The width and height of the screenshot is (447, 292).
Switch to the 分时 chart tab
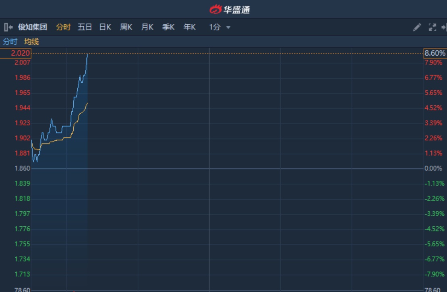[63, 27]
